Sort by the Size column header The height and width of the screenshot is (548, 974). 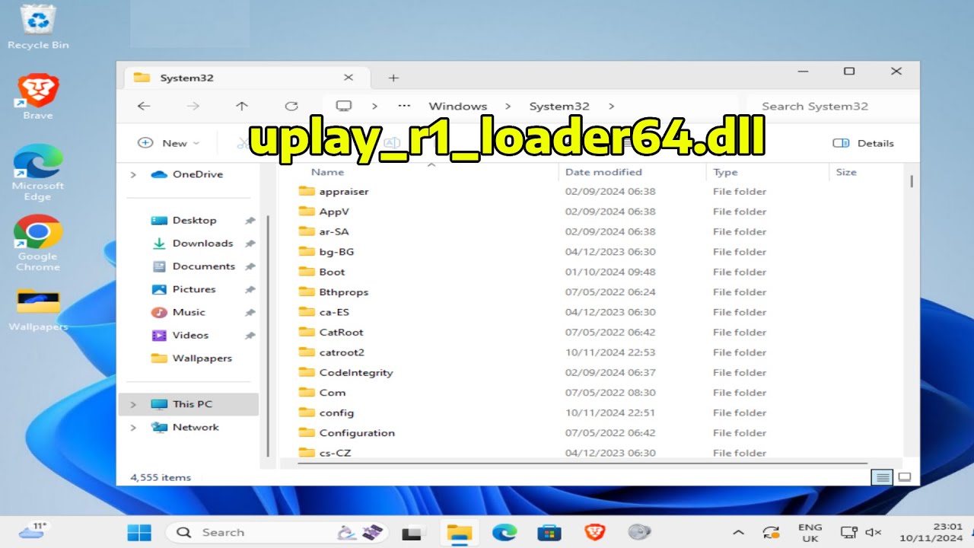846,172
